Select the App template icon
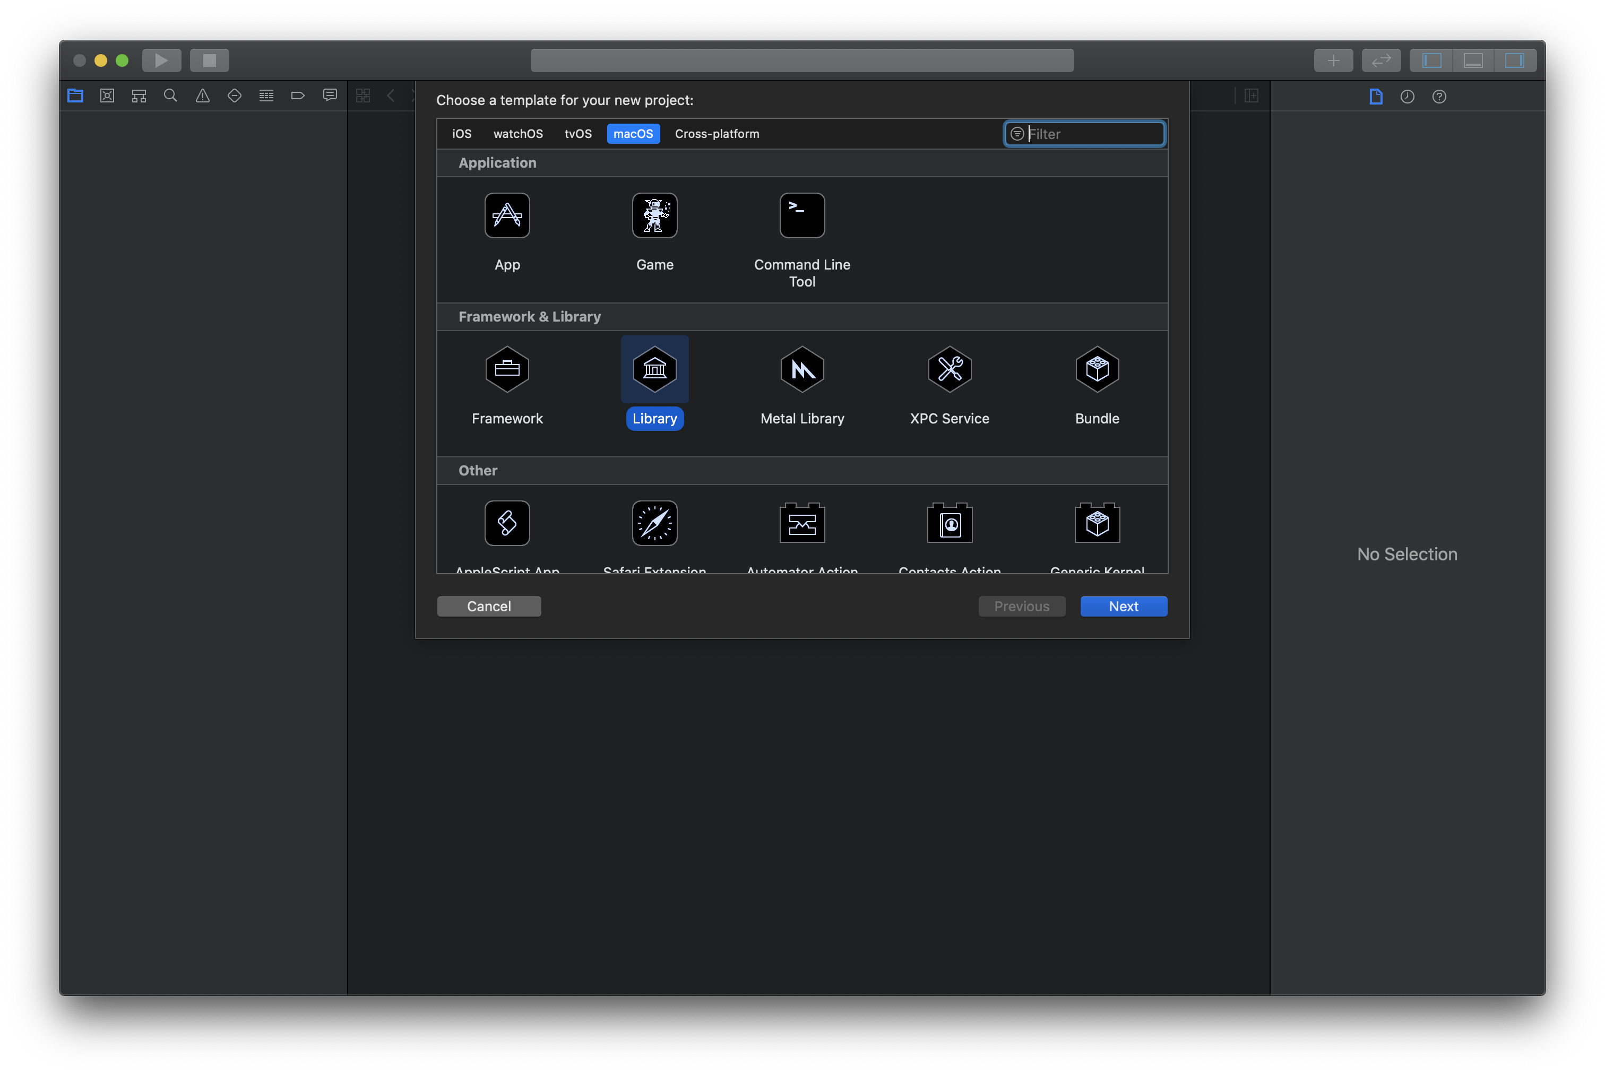Screen dimensions: 1605x1074 507,216
